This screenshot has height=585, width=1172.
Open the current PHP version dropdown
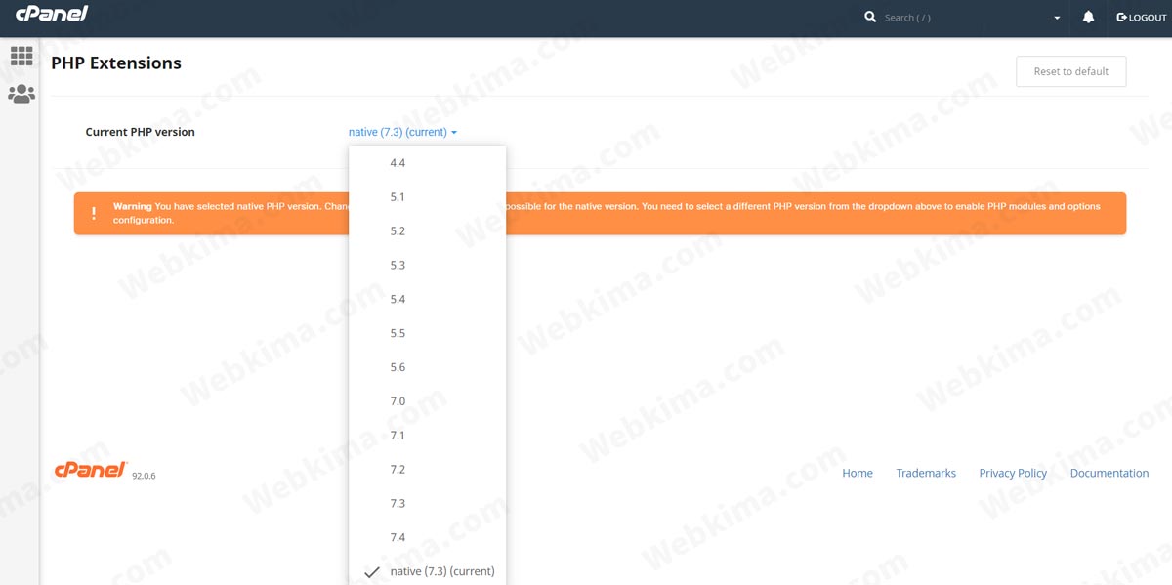coord(403,132)
